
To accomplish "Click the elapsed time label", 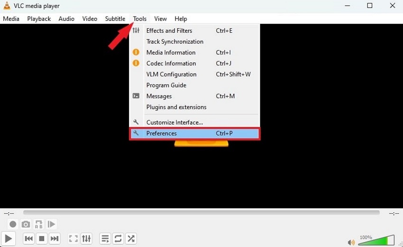I will (9, 214).
